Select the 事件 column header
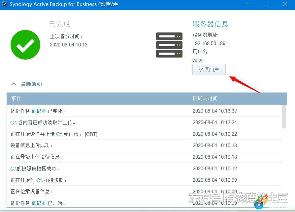 pyautogui.click(x=16, y=98)
